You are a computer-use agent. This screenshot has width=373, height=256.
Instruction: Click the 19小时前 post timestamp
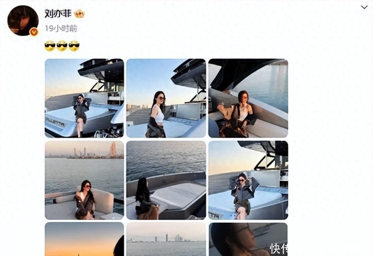pos(61,29)
